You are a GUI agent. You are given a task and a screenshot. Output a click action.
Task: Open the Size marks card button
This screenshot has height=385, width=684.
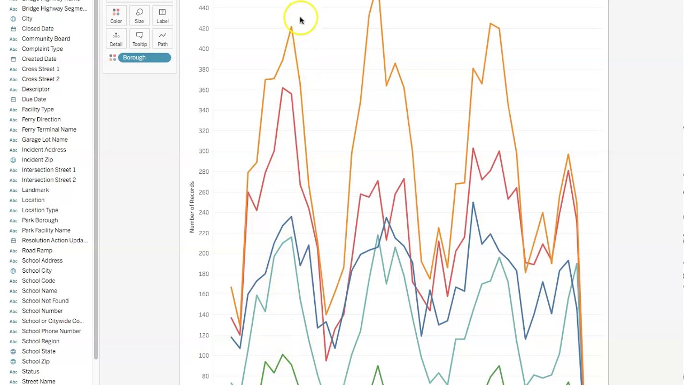point(139,16)
